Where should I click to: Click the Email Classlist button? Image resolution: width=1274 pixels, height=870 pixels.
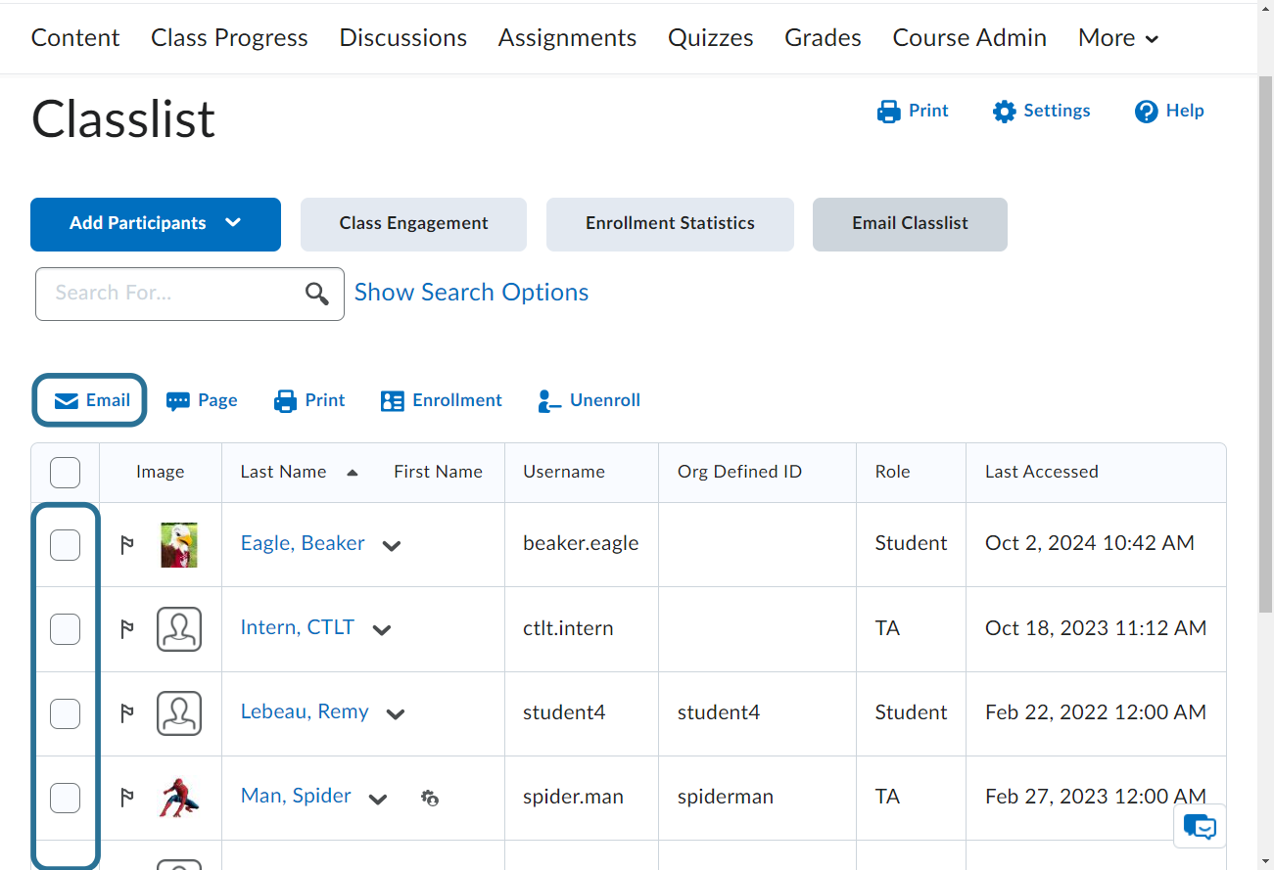910,224
